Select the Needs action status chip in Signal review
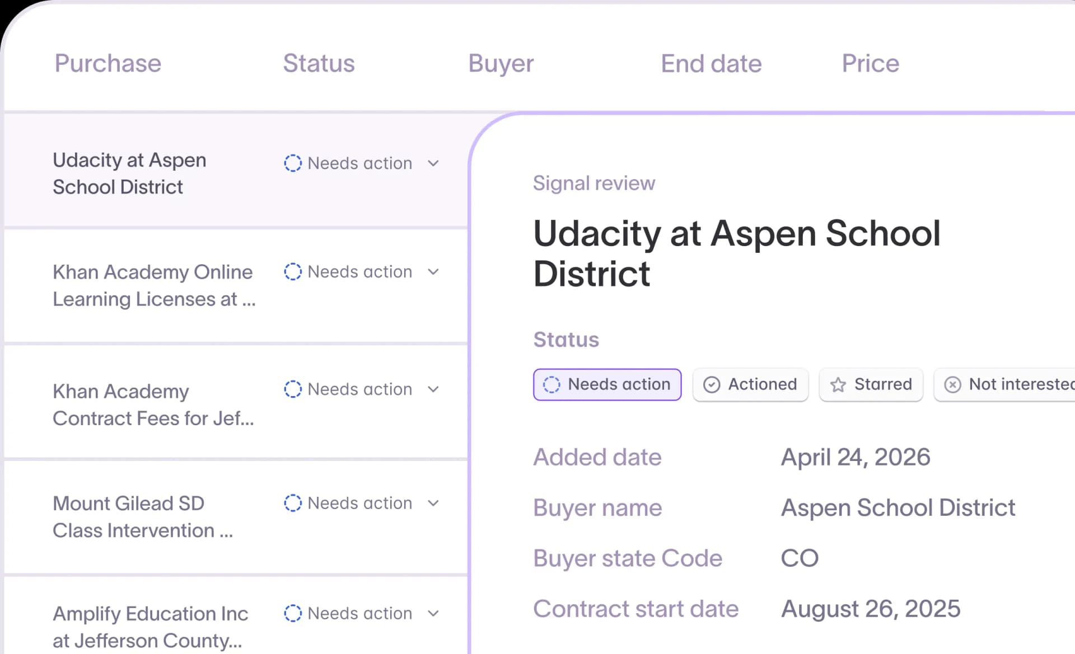This screenshot has height=654, width=1075. (607, 384)
